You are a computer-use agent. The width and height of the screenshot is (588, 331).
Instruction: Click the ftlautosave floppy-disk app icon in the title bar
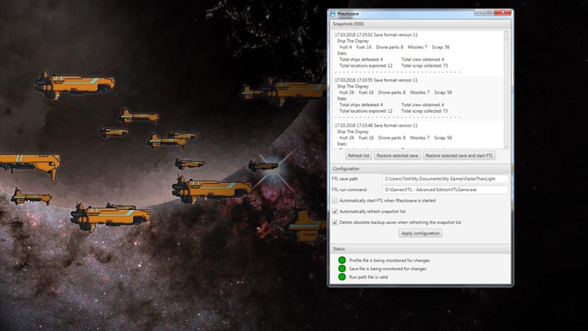point(332,14)
